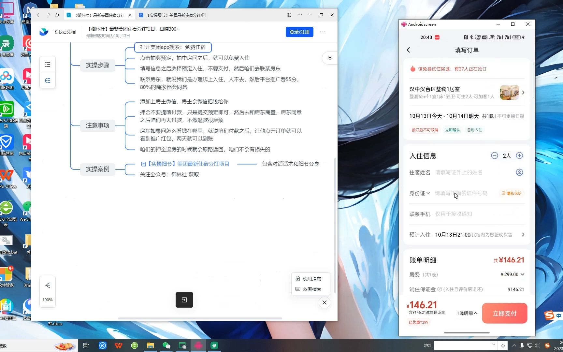Click the trial deposit help question icon

pos(440,289)
